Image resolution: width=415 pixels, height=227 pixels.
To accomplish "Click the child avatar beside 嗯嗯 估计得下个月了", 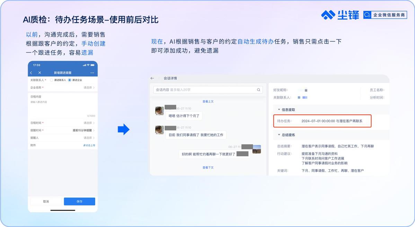I will pos(159,111).
